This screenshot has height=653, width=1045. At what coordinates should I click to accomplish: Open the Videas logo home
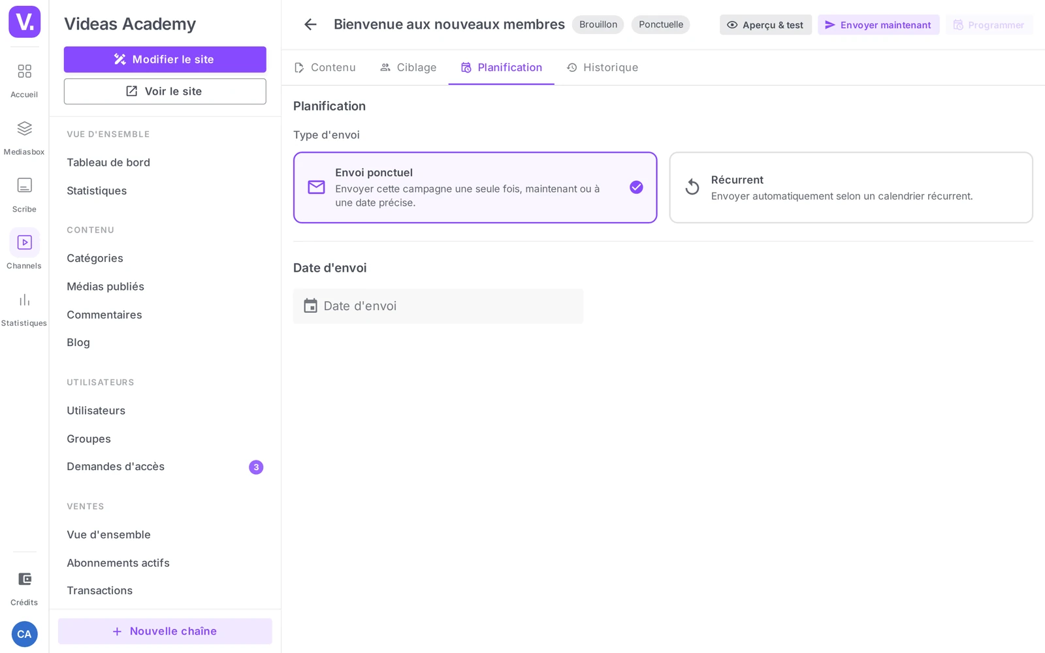coord(24,22)
